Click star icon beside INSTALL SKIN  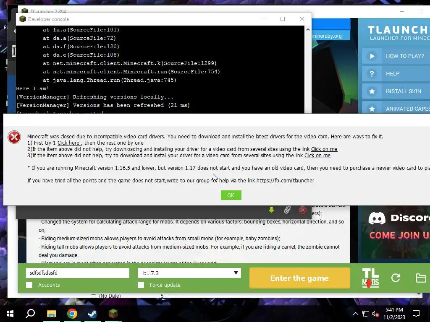[372, 91]
